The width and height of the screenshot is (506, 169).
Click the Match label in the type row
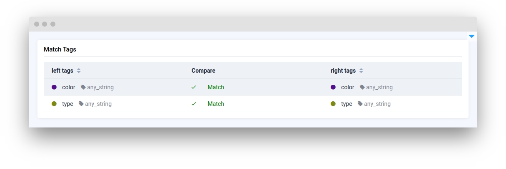tap(216, 104)
